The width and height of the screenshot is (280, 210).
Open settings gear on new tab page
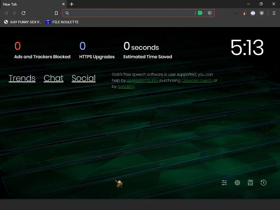tap(237, 182)
